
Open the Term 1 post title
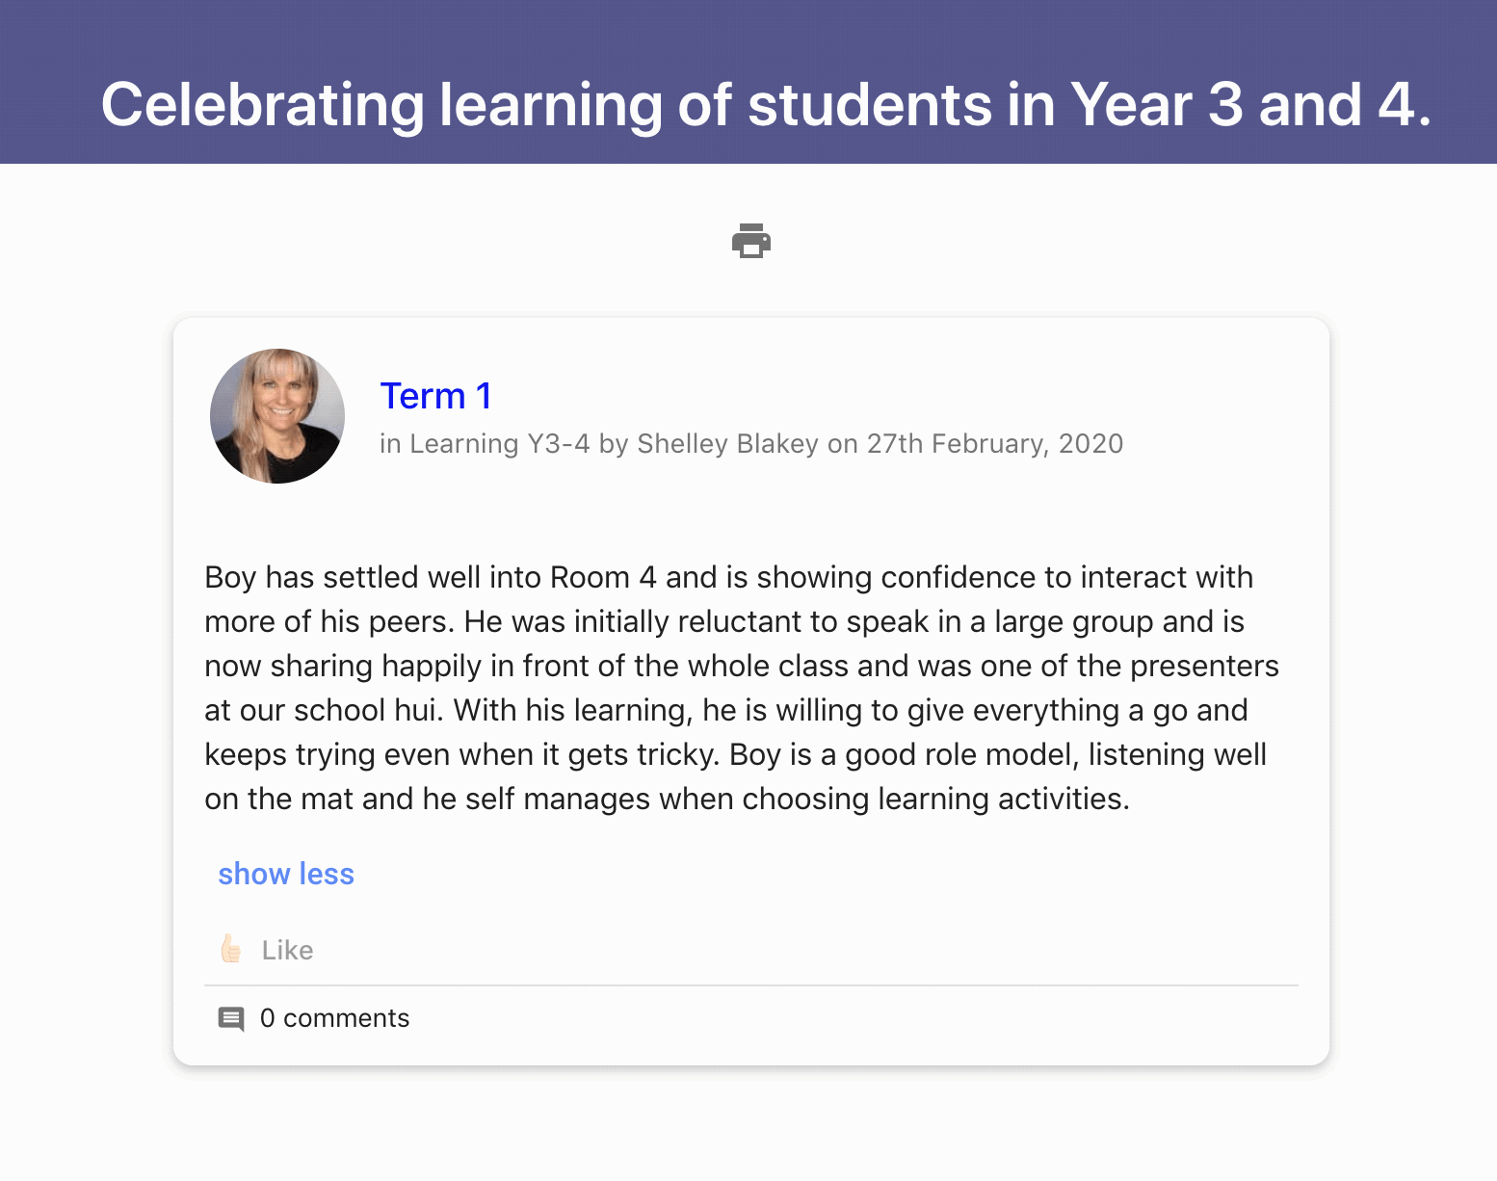pyautogui.click(x=435, y=396)
